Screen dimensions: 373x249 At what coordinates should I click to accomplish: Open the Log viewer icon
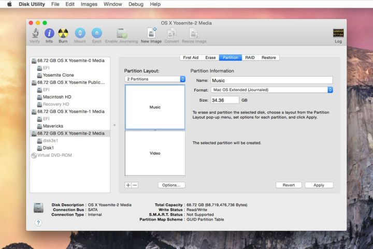(x=338, y=33)
